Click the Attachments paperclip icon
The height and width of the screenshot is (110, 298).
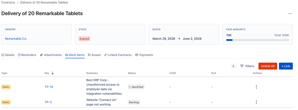41,55
